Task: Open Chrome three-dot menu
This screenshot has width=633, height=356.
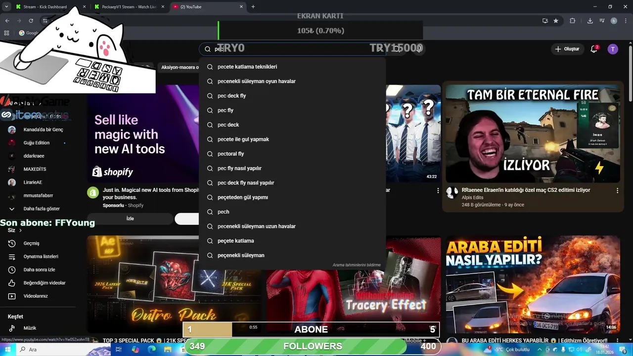Action: click(x=626, y=21)
